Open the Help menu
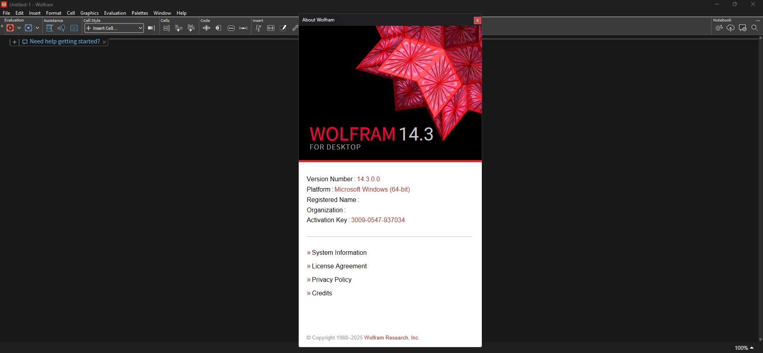This screenshot has width=763, height=353. coord(182,13)
